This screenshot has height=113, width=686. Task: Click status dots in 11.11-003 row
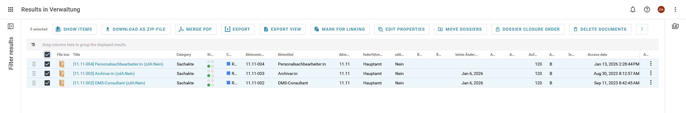[210, 73]
